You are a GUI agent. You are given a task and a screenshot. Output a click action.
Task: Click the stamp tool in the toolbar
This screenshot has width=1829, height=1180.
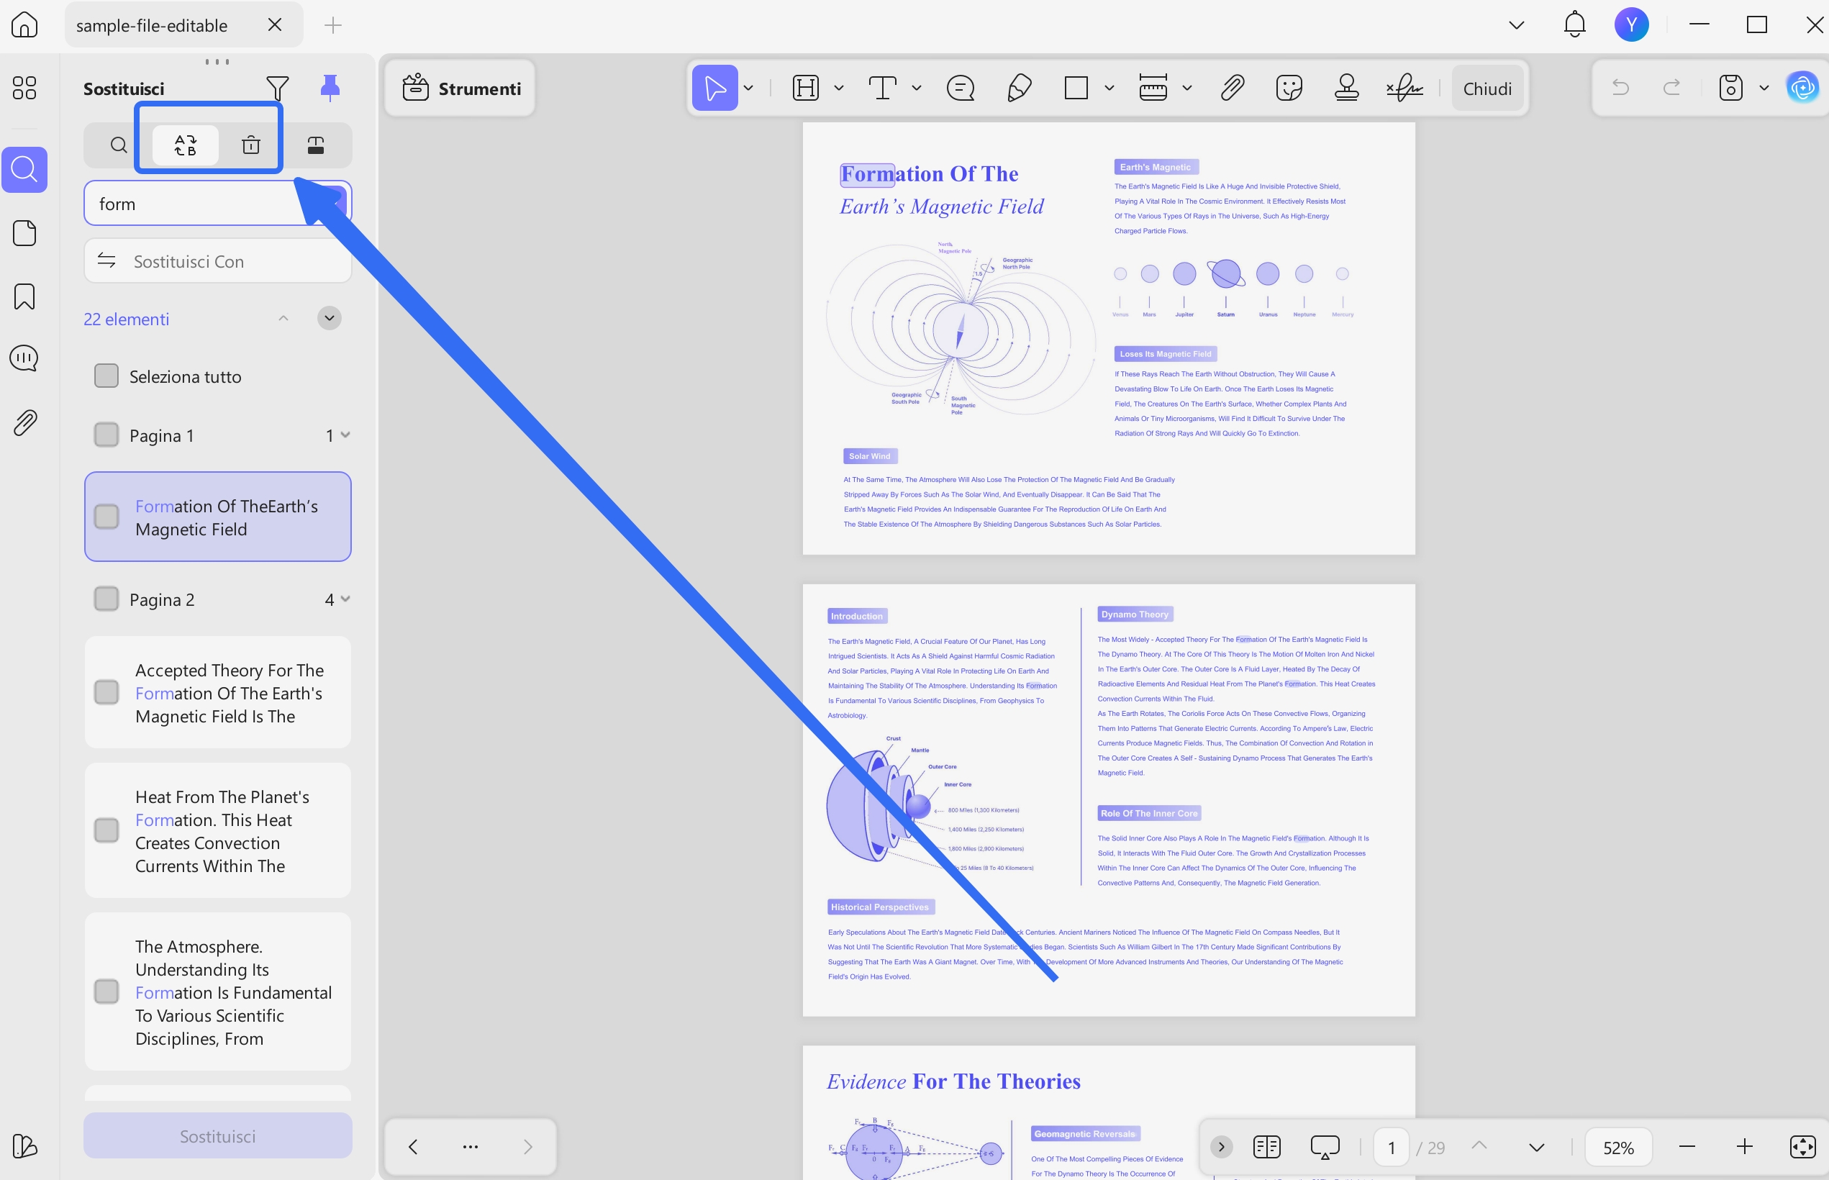pos(1346,88)
